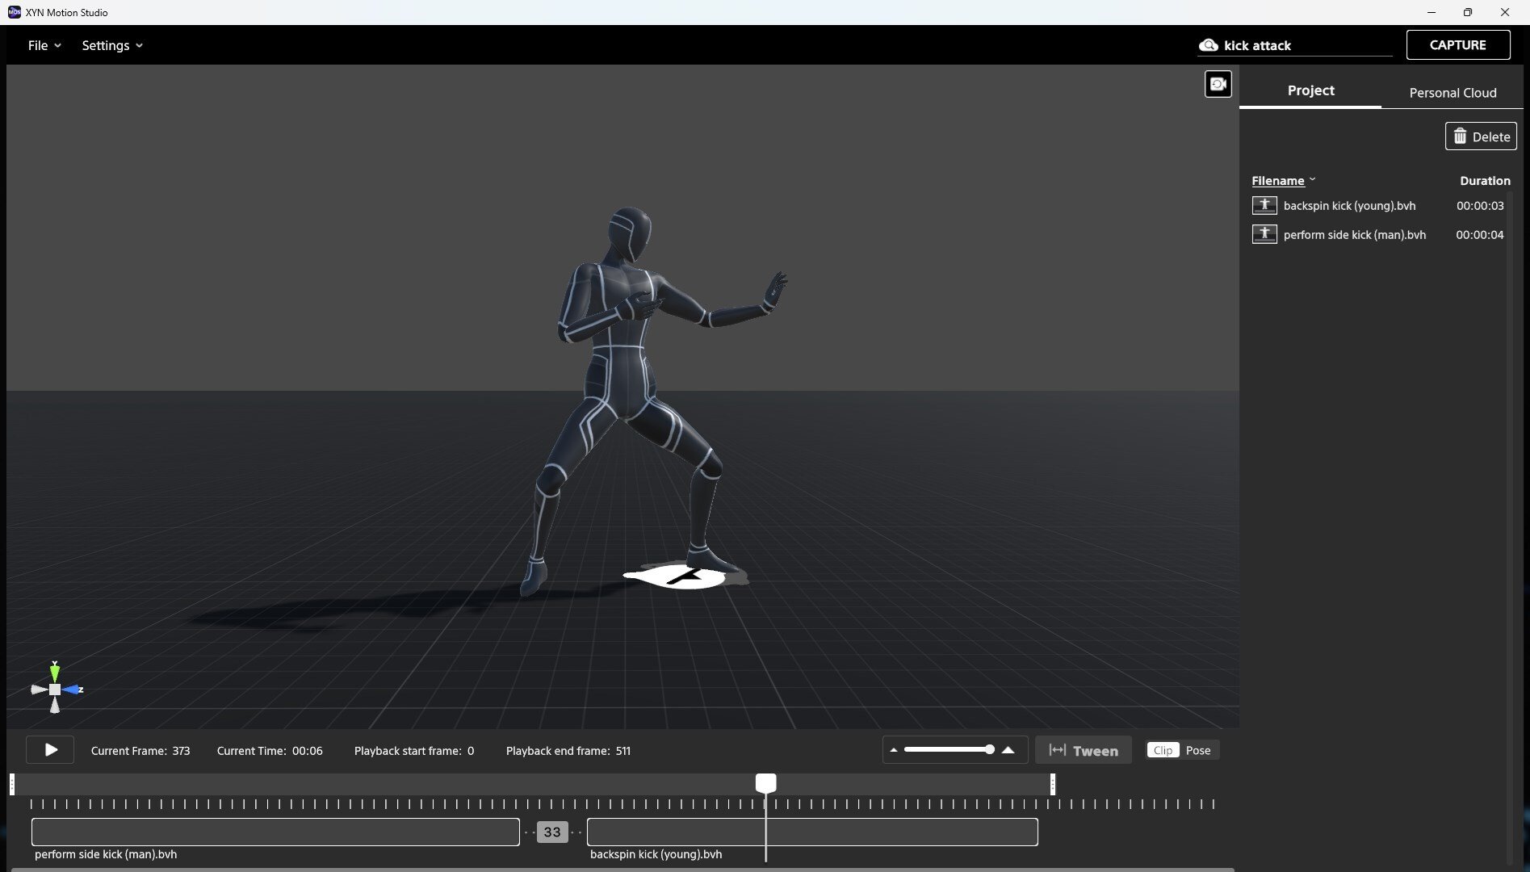Click the large zoom-in triangle icon
This screenshot has height=872, width=1530.
coord(1008,750)
